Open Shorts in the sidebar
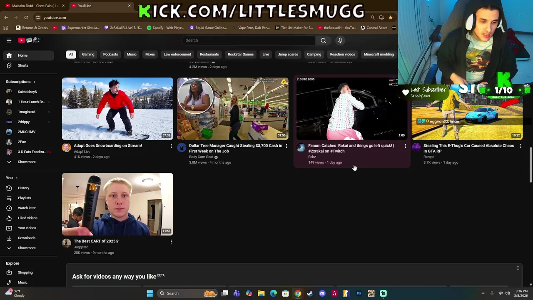This screenshot has height=300, width=533. point(28,65)
